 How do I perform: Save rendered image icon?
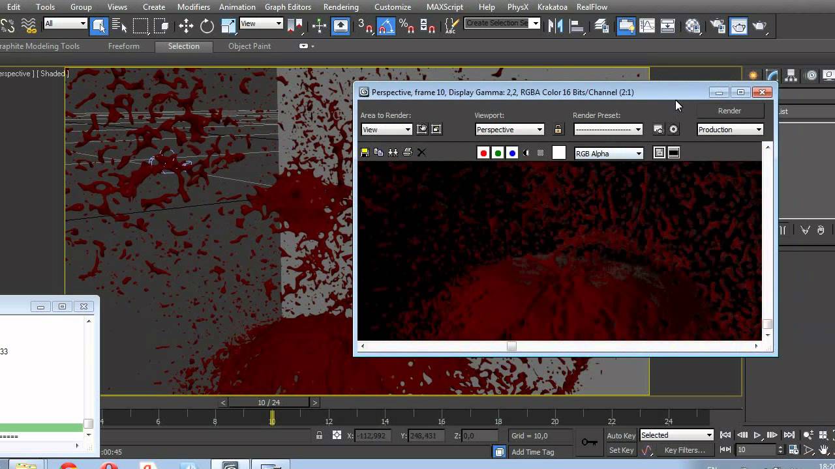(x=365, y=152)
